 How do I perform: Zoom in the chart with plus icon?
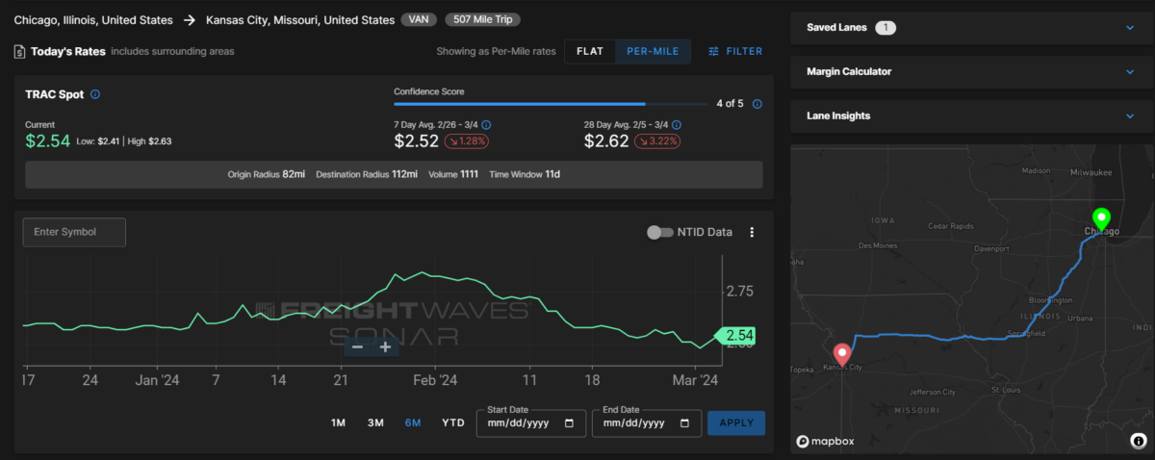[385, 346]
